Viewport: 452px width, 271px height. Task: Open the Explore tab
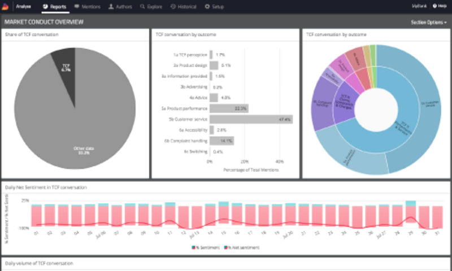click(x=151, y=6)
